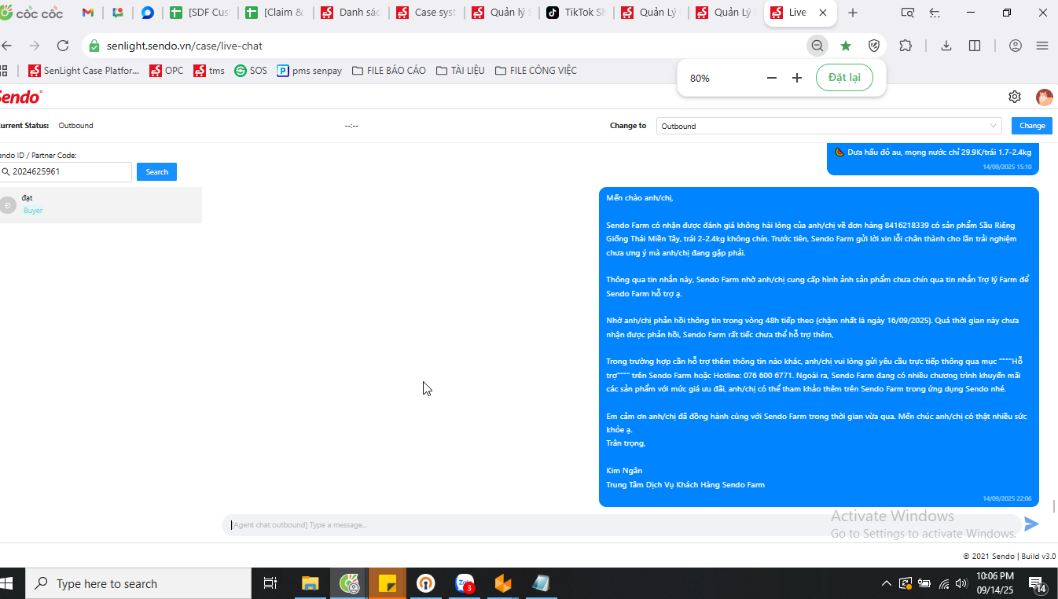Click the Cốc Cốc browser logo

point(31,13)
